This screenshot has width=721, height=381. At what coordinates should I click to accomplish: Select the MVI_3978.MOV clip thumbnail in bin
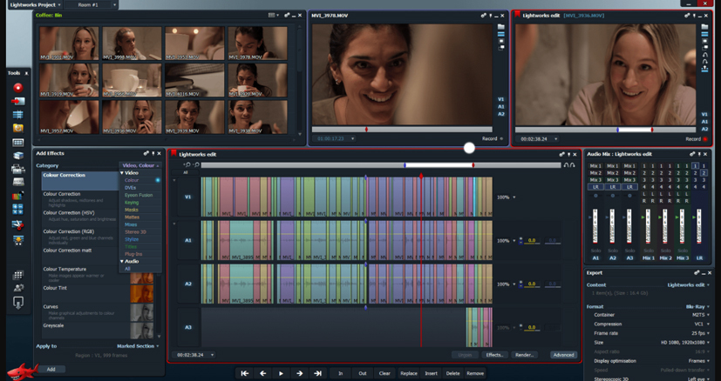[257, 43]
